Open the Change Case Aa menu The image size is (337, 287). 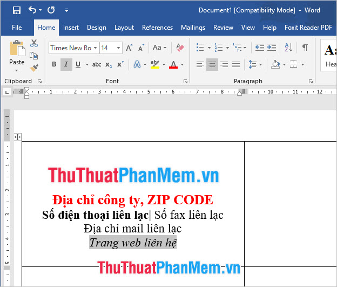click(159, 48)
